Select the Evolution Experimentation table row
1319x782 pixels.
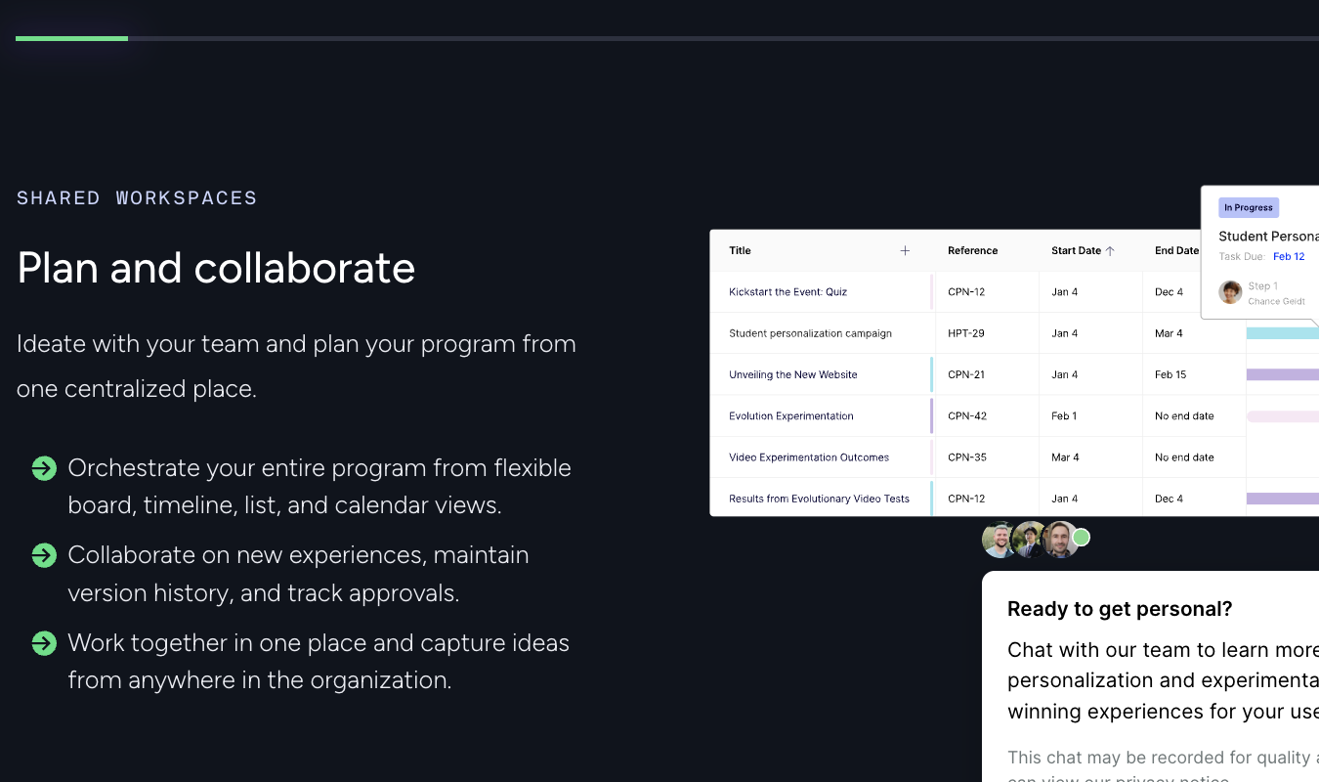(789, 415)
